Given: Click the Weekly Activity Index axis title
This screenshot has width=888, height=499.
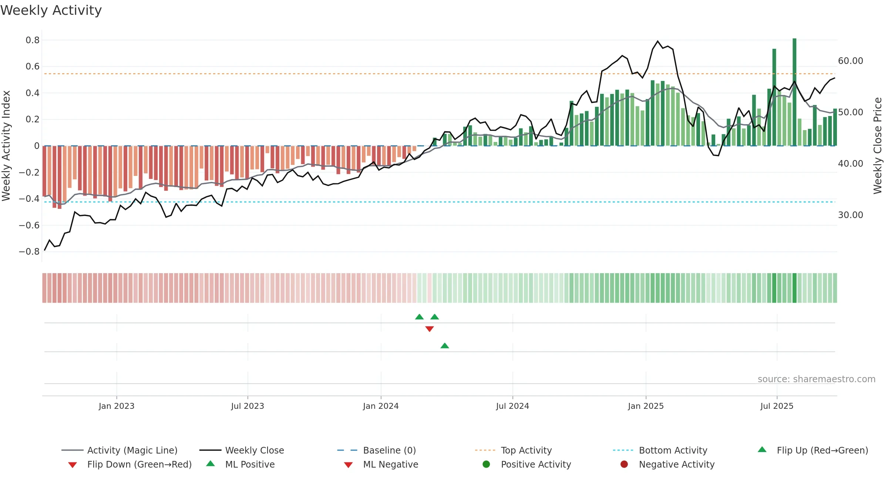Looking at the screenshot, I should pyautogui.click(x=6, y=146).
